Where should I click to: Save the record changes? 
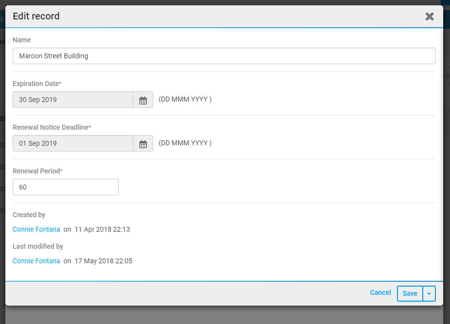410,293
